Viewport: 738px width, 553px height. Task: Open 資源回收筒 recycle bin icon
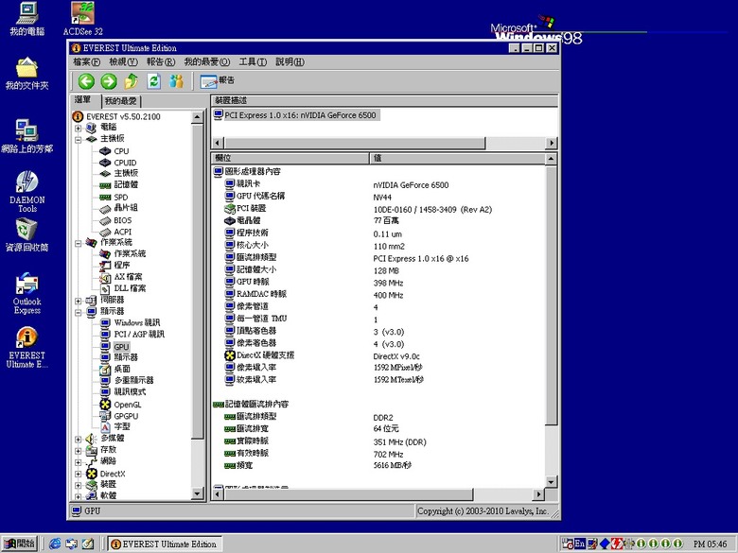tap(26, 235)
